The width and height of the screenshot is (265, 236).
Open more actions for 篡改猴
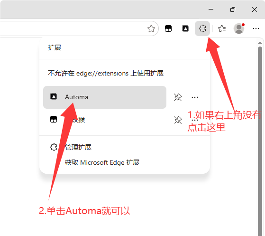click(195, 120)
